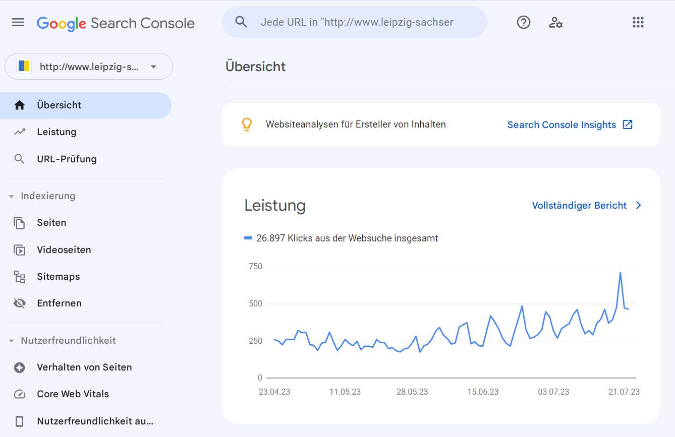
Task: Click the URL-Prüfung search icon
Action: (20, 159)
